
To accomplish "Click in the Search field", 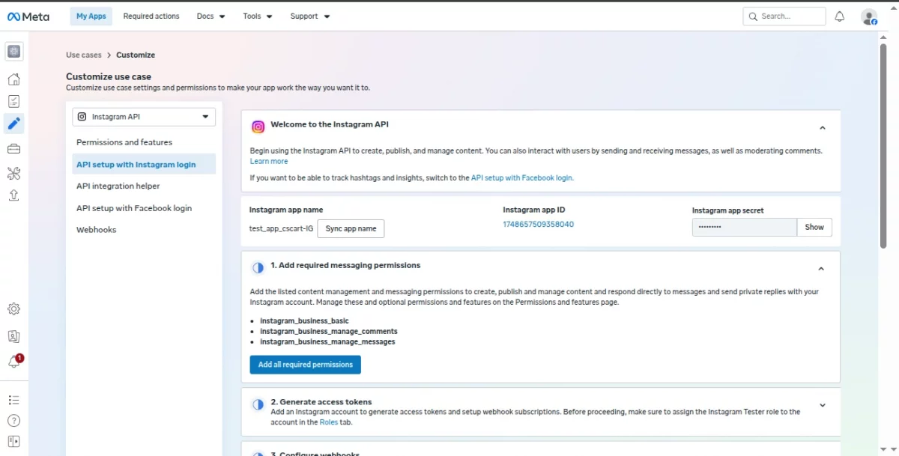I will pyautogui.click(x=784, y=16).
